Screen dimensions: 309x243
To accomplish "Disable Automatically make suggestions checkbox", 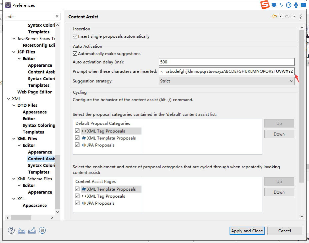I will coord(75,54).
